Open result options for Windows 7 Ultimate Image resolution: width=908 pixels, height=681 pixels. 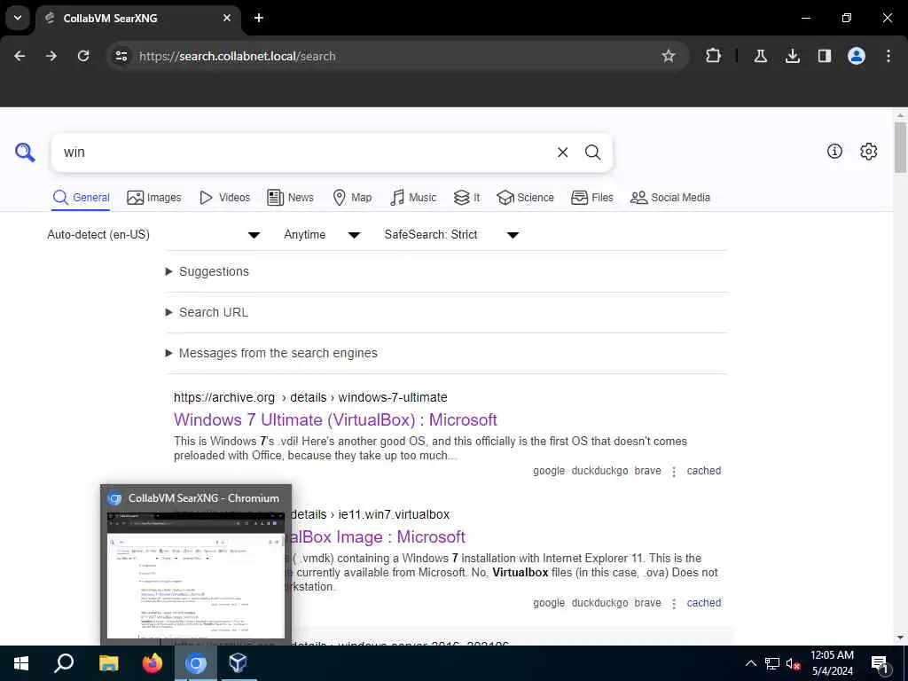point(674,472)
